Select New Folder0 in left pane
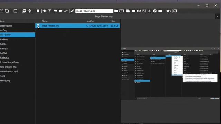The image size is (221, 124). 18,35
